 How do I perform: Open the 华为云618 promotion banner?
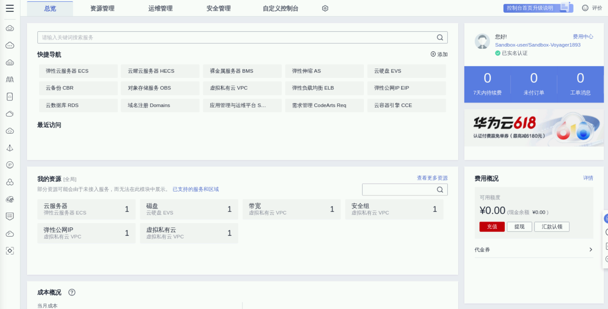click(x=534, y=128)
